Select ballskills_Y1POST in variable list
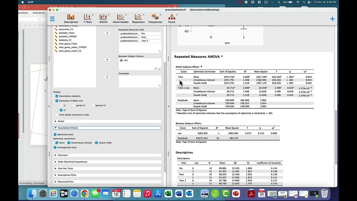The width and height of the screenshot is (357, 201). [x=67, y=37]
